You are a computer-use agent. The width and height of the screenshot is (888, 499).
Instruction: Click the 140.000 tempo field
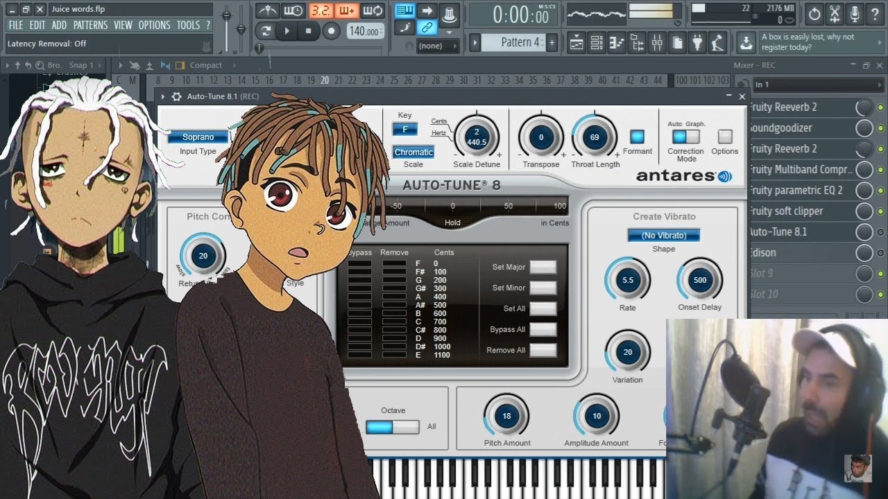coord(365,31)
